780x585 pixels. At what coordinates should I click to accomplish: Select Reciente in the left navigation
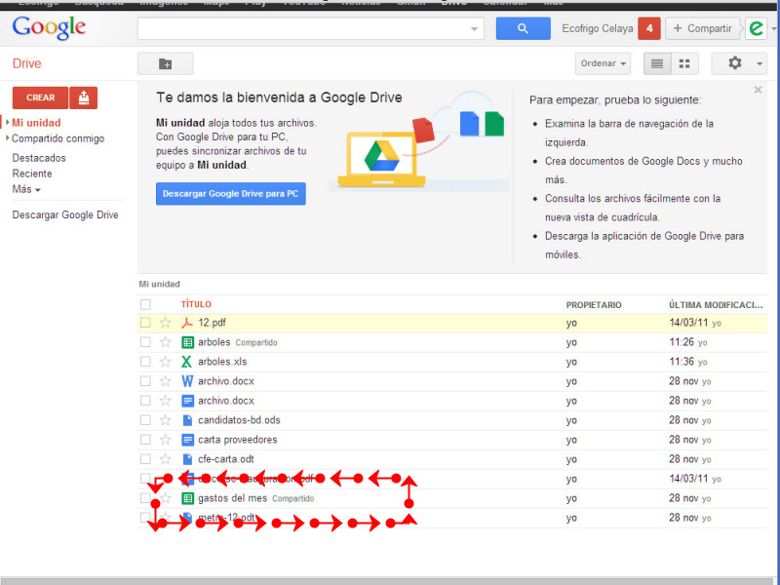(x=32, y=174)
